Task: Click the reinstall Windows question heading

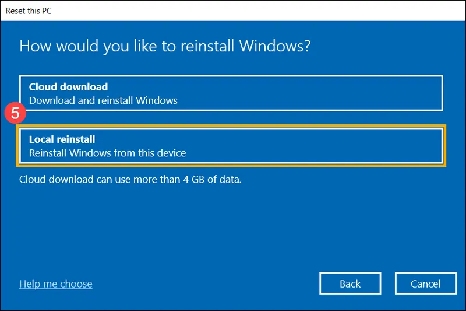Action: point(165,47)
